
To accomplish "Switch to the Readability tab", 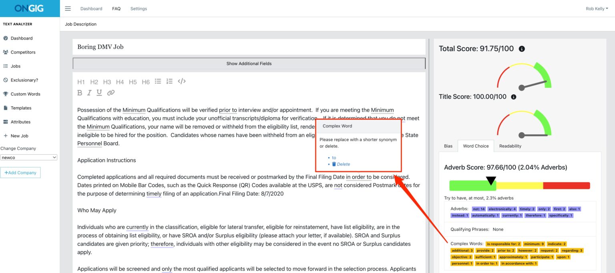I will click(510, 146).
